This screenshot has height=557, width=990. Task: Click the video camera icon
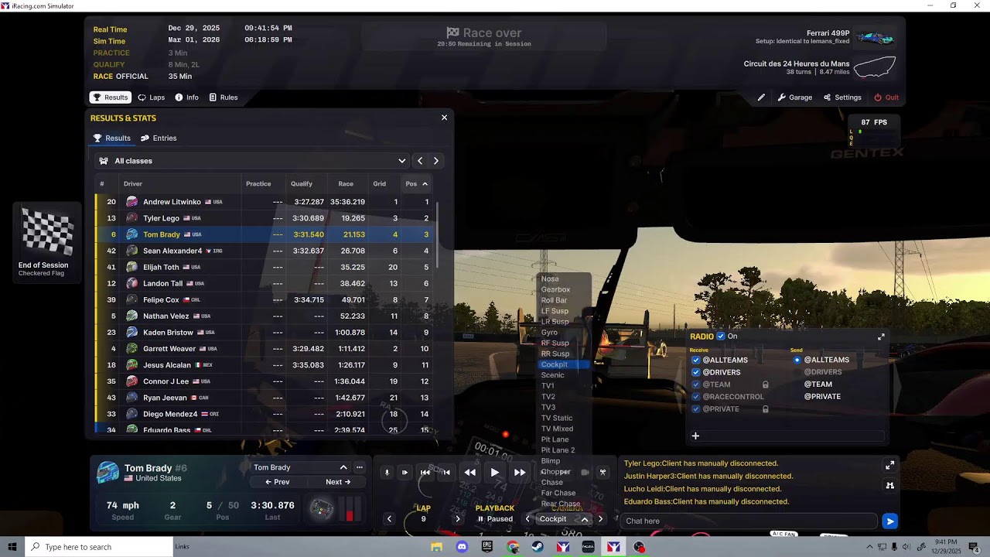[585, 472]
